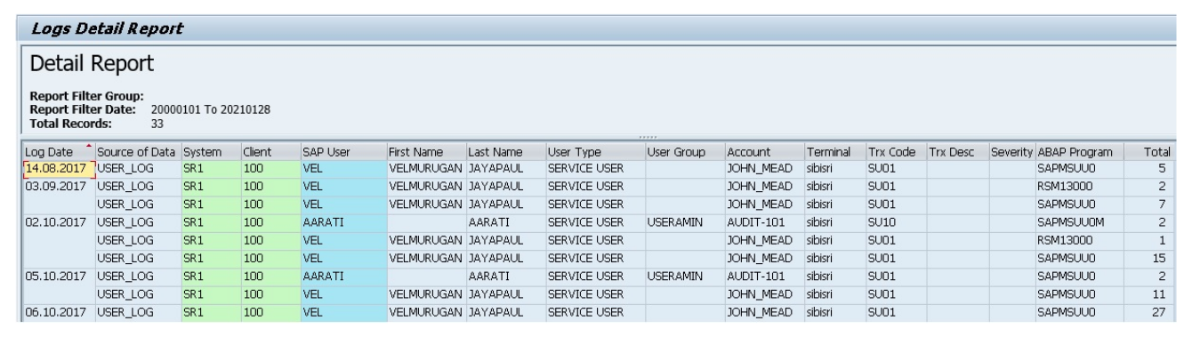Select SAP User VEL in 14.08.2017 row
Viewport: 1192px width, 337px height.
[x=343, y=168]
